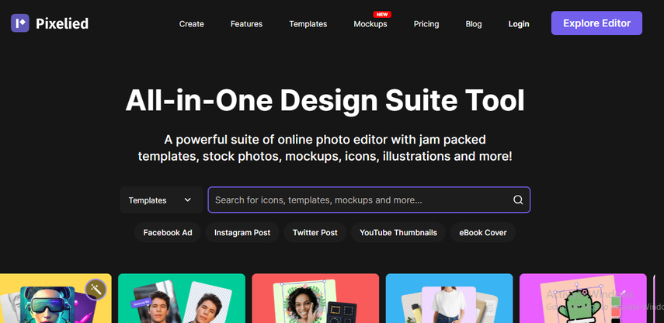This screenshot has height=323, width=664.
Task: Select the eBook Cover chip
Action: (483, 232)
